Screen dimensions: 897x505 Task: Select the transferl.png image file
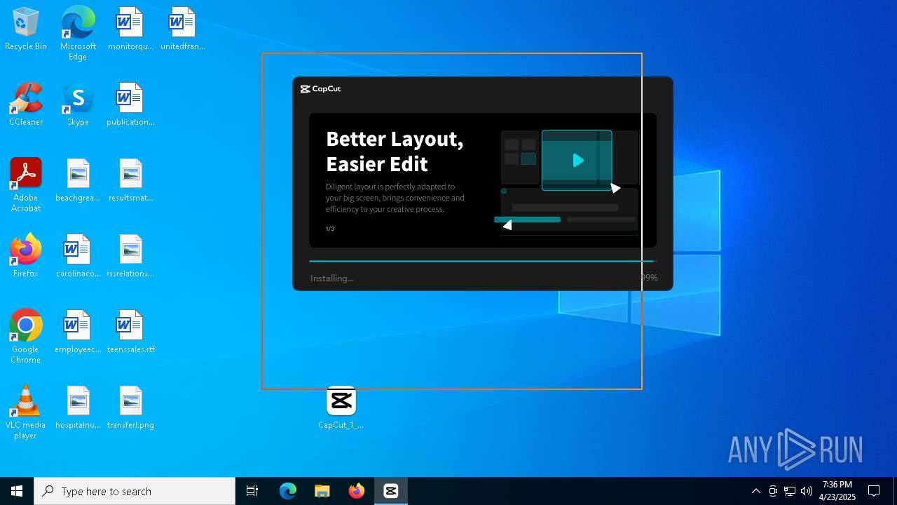coord(130,408)
